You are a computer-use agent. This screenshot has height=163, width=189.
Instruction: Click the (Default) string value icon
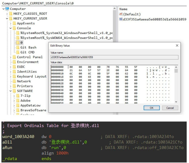click(121, 14)
